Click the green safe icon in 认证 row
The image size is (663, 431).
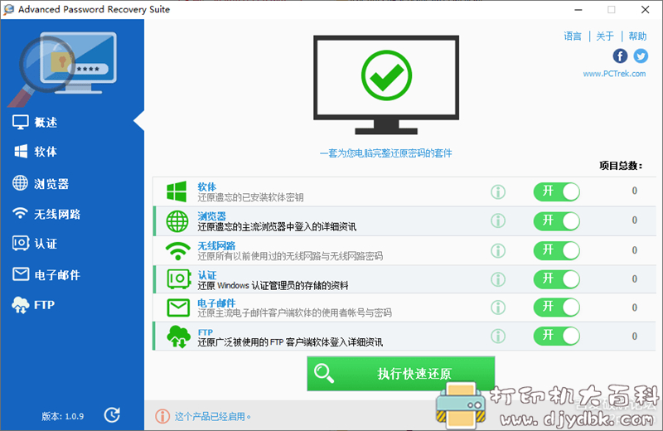(x=178, y=278)
